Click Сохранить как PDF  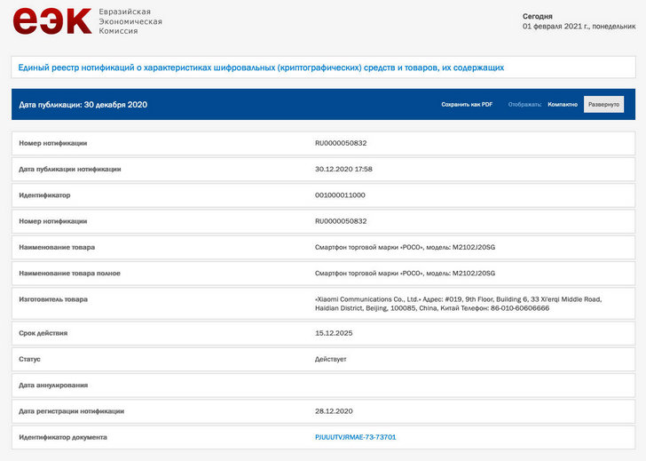pyautogui.click(x=467, y=104)
